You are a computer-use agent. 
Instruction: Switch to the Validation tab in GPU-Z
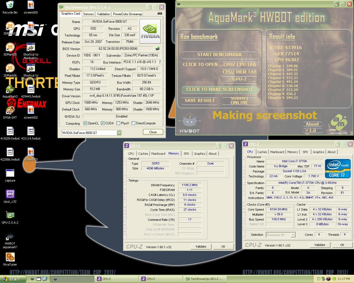click(103, 14)
